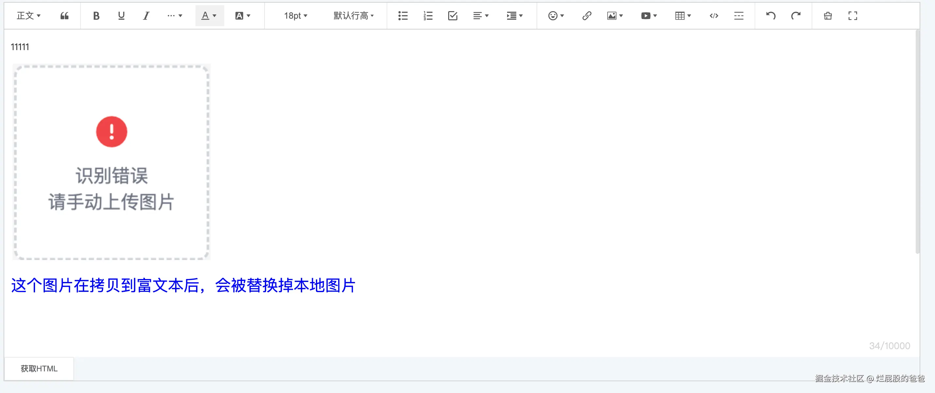The height and width of the screenshot is (393, 935).
Task: Place cursor in the 11111 text line
Action: tap(20, 47)
